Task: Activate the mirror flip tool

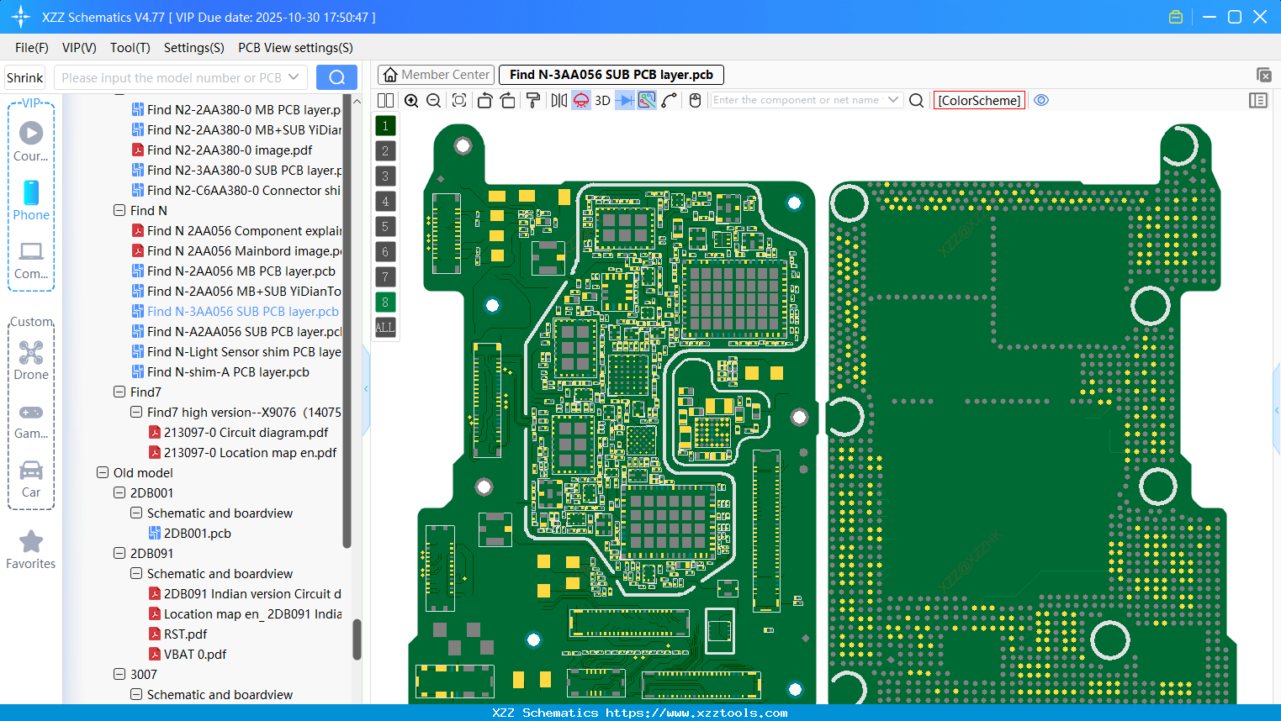Action: (x=558, y=100)
